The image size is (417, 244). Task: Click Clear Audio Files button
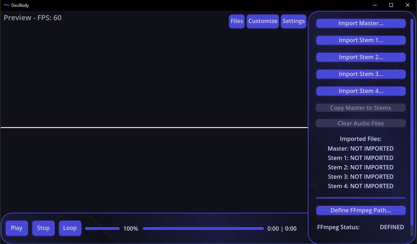pyautogui.click(x=361, y=123)
